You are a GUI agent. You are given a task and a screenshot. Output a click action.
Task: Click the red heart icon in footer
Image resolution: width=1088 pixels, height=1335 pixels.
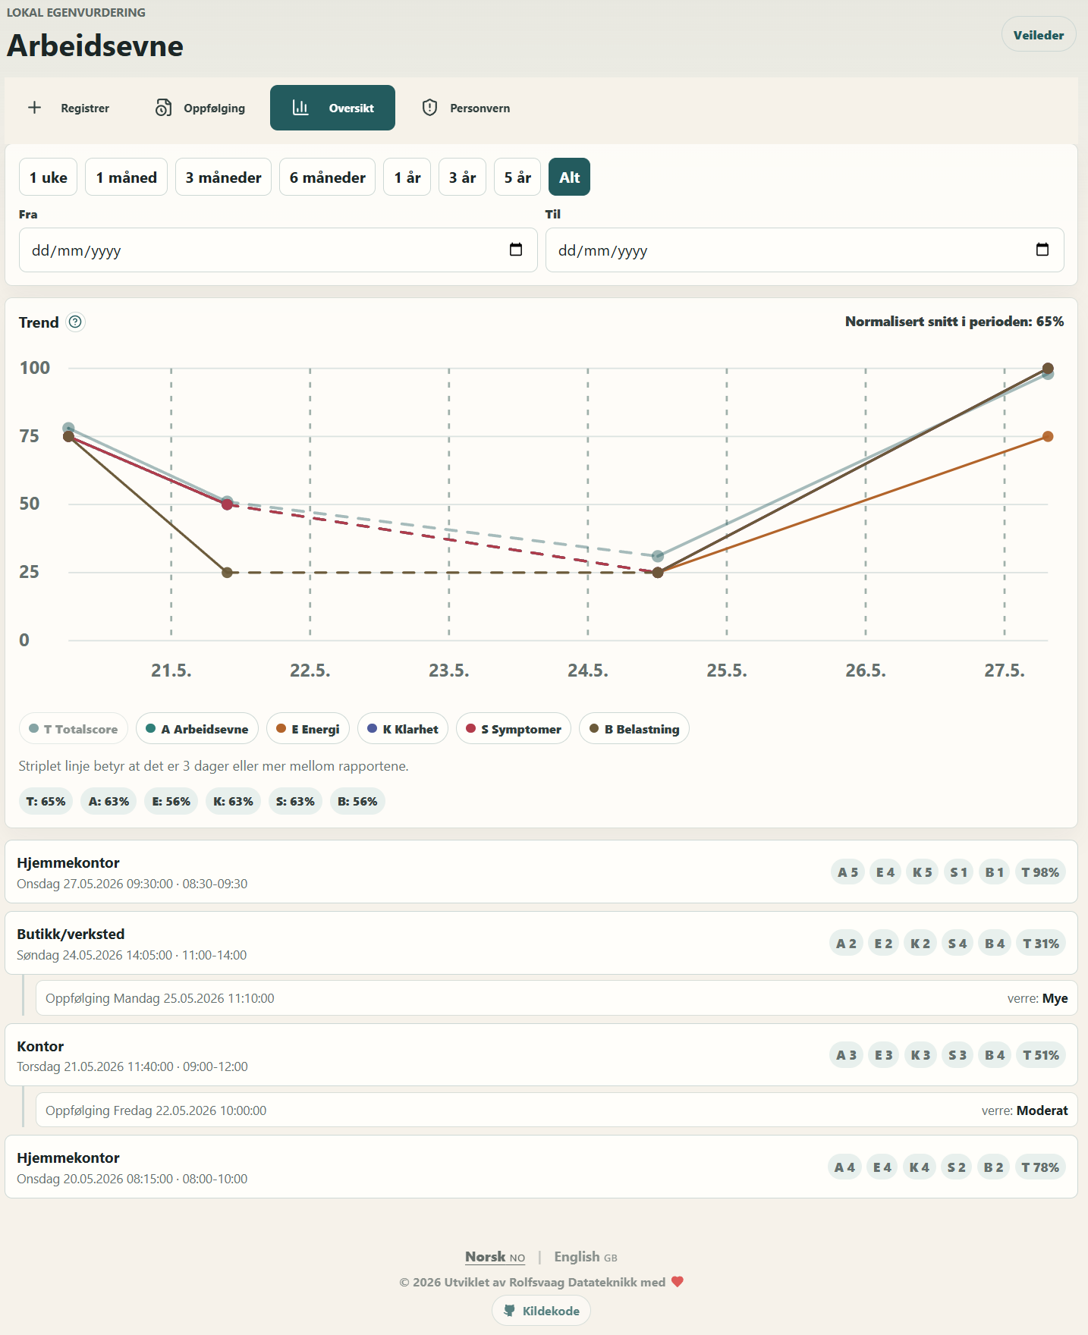(678, 1281)
